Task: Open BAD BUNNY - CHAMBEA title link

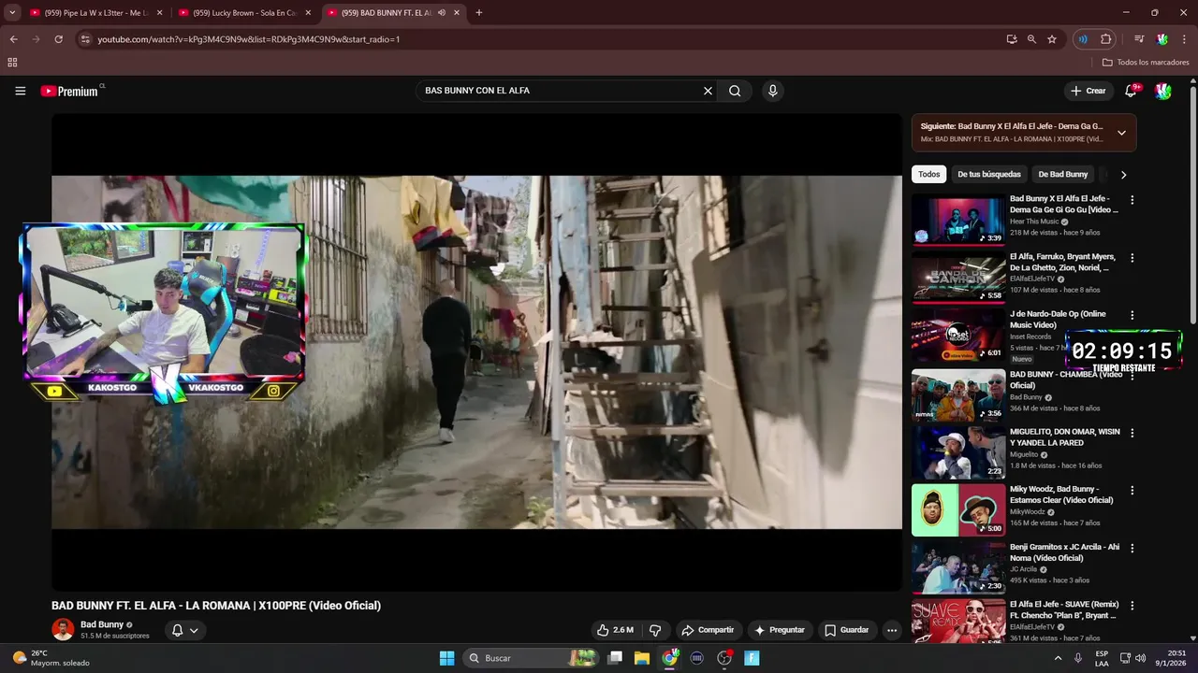Action: (1066, 379)
